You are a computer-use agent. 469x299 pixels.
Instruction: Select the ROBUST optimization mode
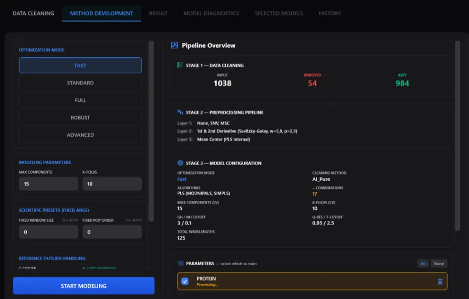coord(80,117)
